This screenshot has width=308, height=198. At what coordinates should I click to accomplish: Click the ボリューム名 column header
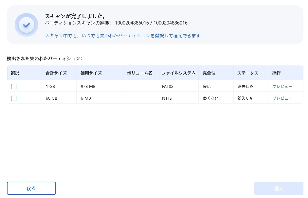[141, 73]
